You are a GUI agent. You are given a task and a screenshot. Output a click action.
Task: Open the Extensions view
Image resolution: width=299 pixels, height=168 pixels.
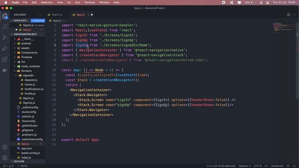(x=5, y=59)
